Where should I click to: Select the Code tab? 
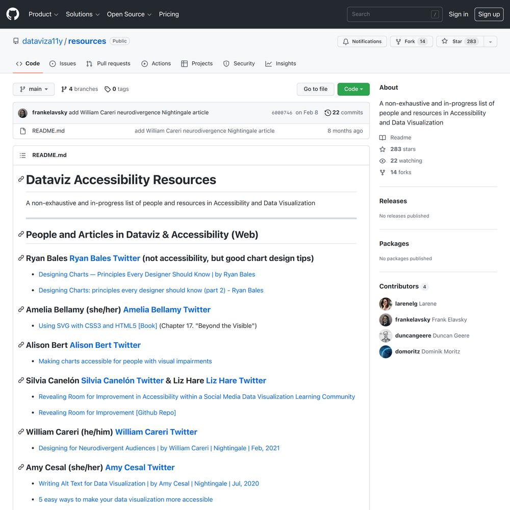pyautogui.click(x=28, y=63)
